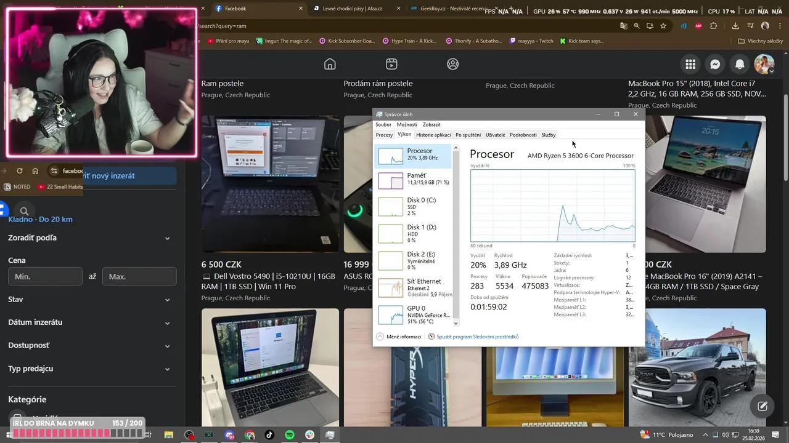
Task: Bookmark this page with the star icon
Action: (663, 26)
